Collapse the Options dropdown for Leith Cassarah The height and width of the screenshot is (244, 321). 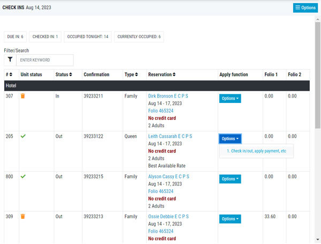tap(230, 139)
